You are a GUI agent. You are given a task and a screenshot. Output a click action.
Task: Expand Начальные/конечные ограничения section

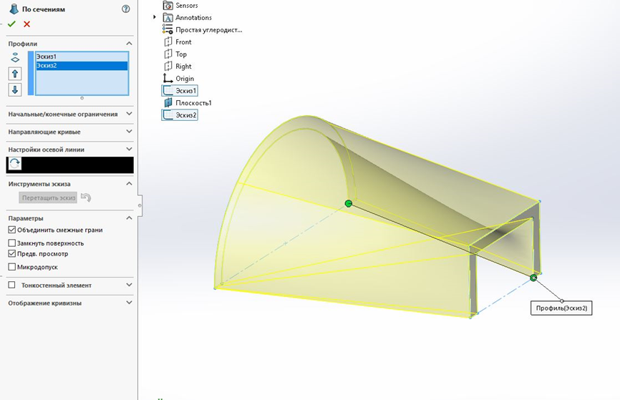pos(129,114)
